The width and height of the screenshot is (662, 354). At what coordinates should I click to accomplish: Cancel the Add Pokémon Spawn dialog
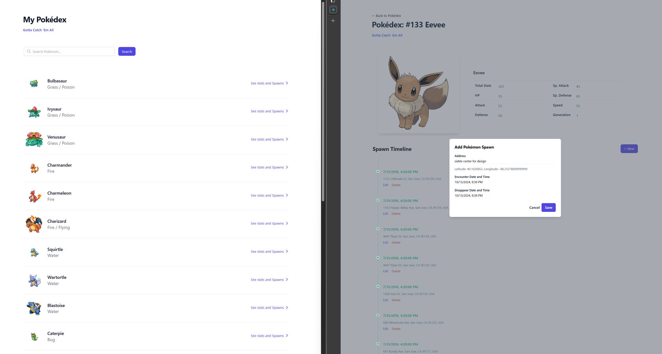tap(534, 207)
